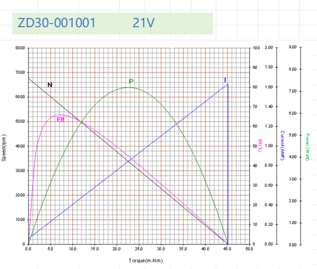Viewport: 317px width, 269px height.
Task: Click the 9.00 tick on power axis
Action: 292,47
